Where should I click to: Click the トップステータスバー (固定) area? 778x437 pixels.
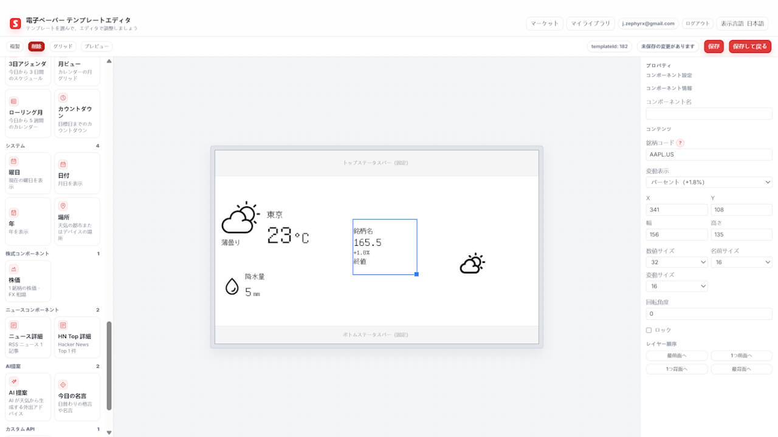click(x=377, y=163)
